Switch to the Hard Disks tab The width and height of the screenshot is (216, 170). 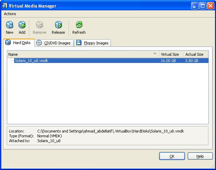pyautogui.click(x=19, y=43)
